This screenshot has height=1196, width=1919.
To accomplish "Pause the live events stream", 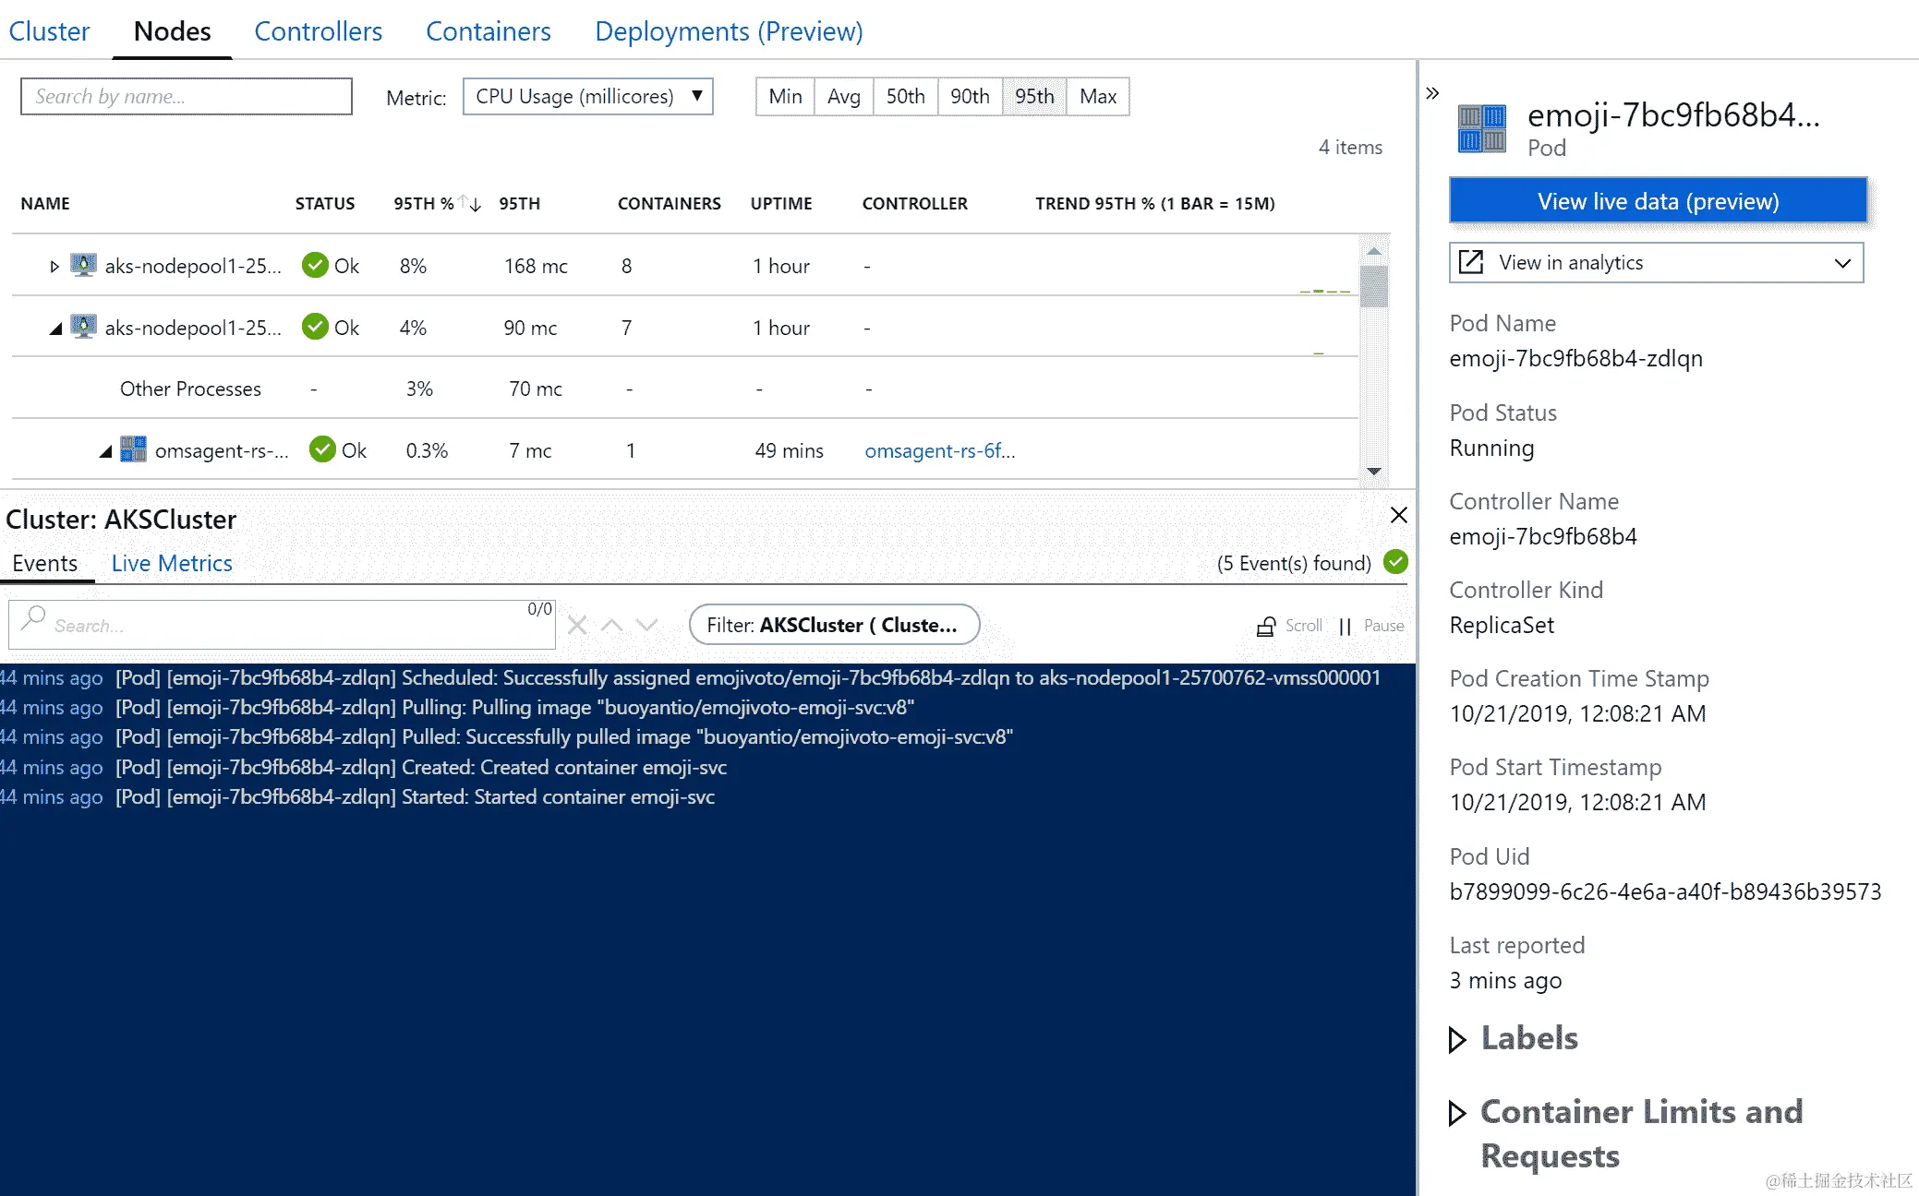I will click(x=1371, y=626).
